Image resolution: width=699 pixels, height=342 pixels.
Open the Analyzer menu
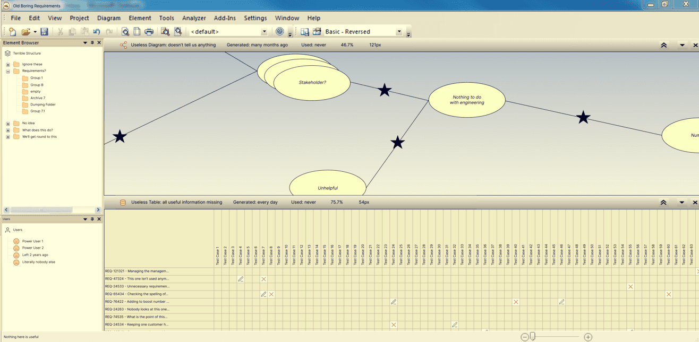point(194,18)
